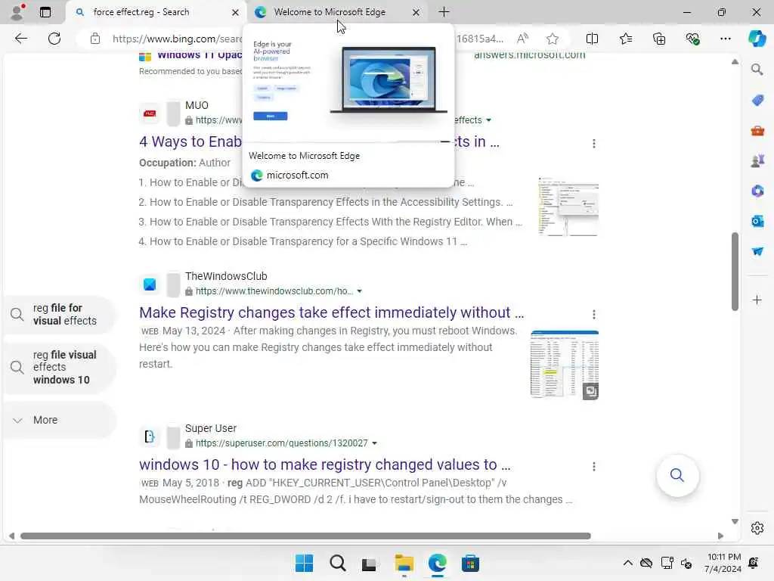Image resolution: width=774 pixels, height=581 pixels.
Task: Open sidebar settings gear
Action: click(x=757, y=528)
